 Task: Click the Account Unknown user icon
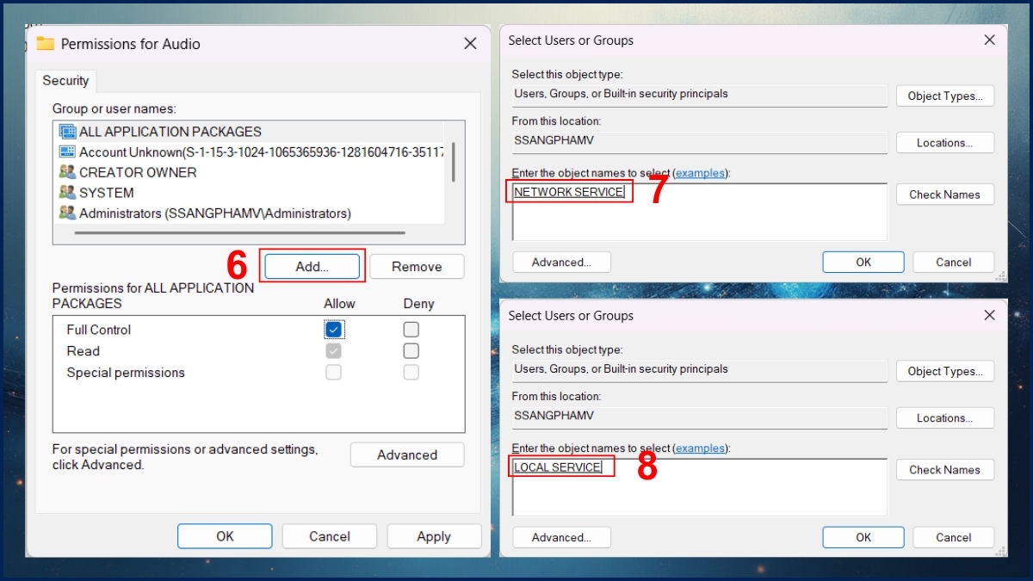click(x=70, y=151)
